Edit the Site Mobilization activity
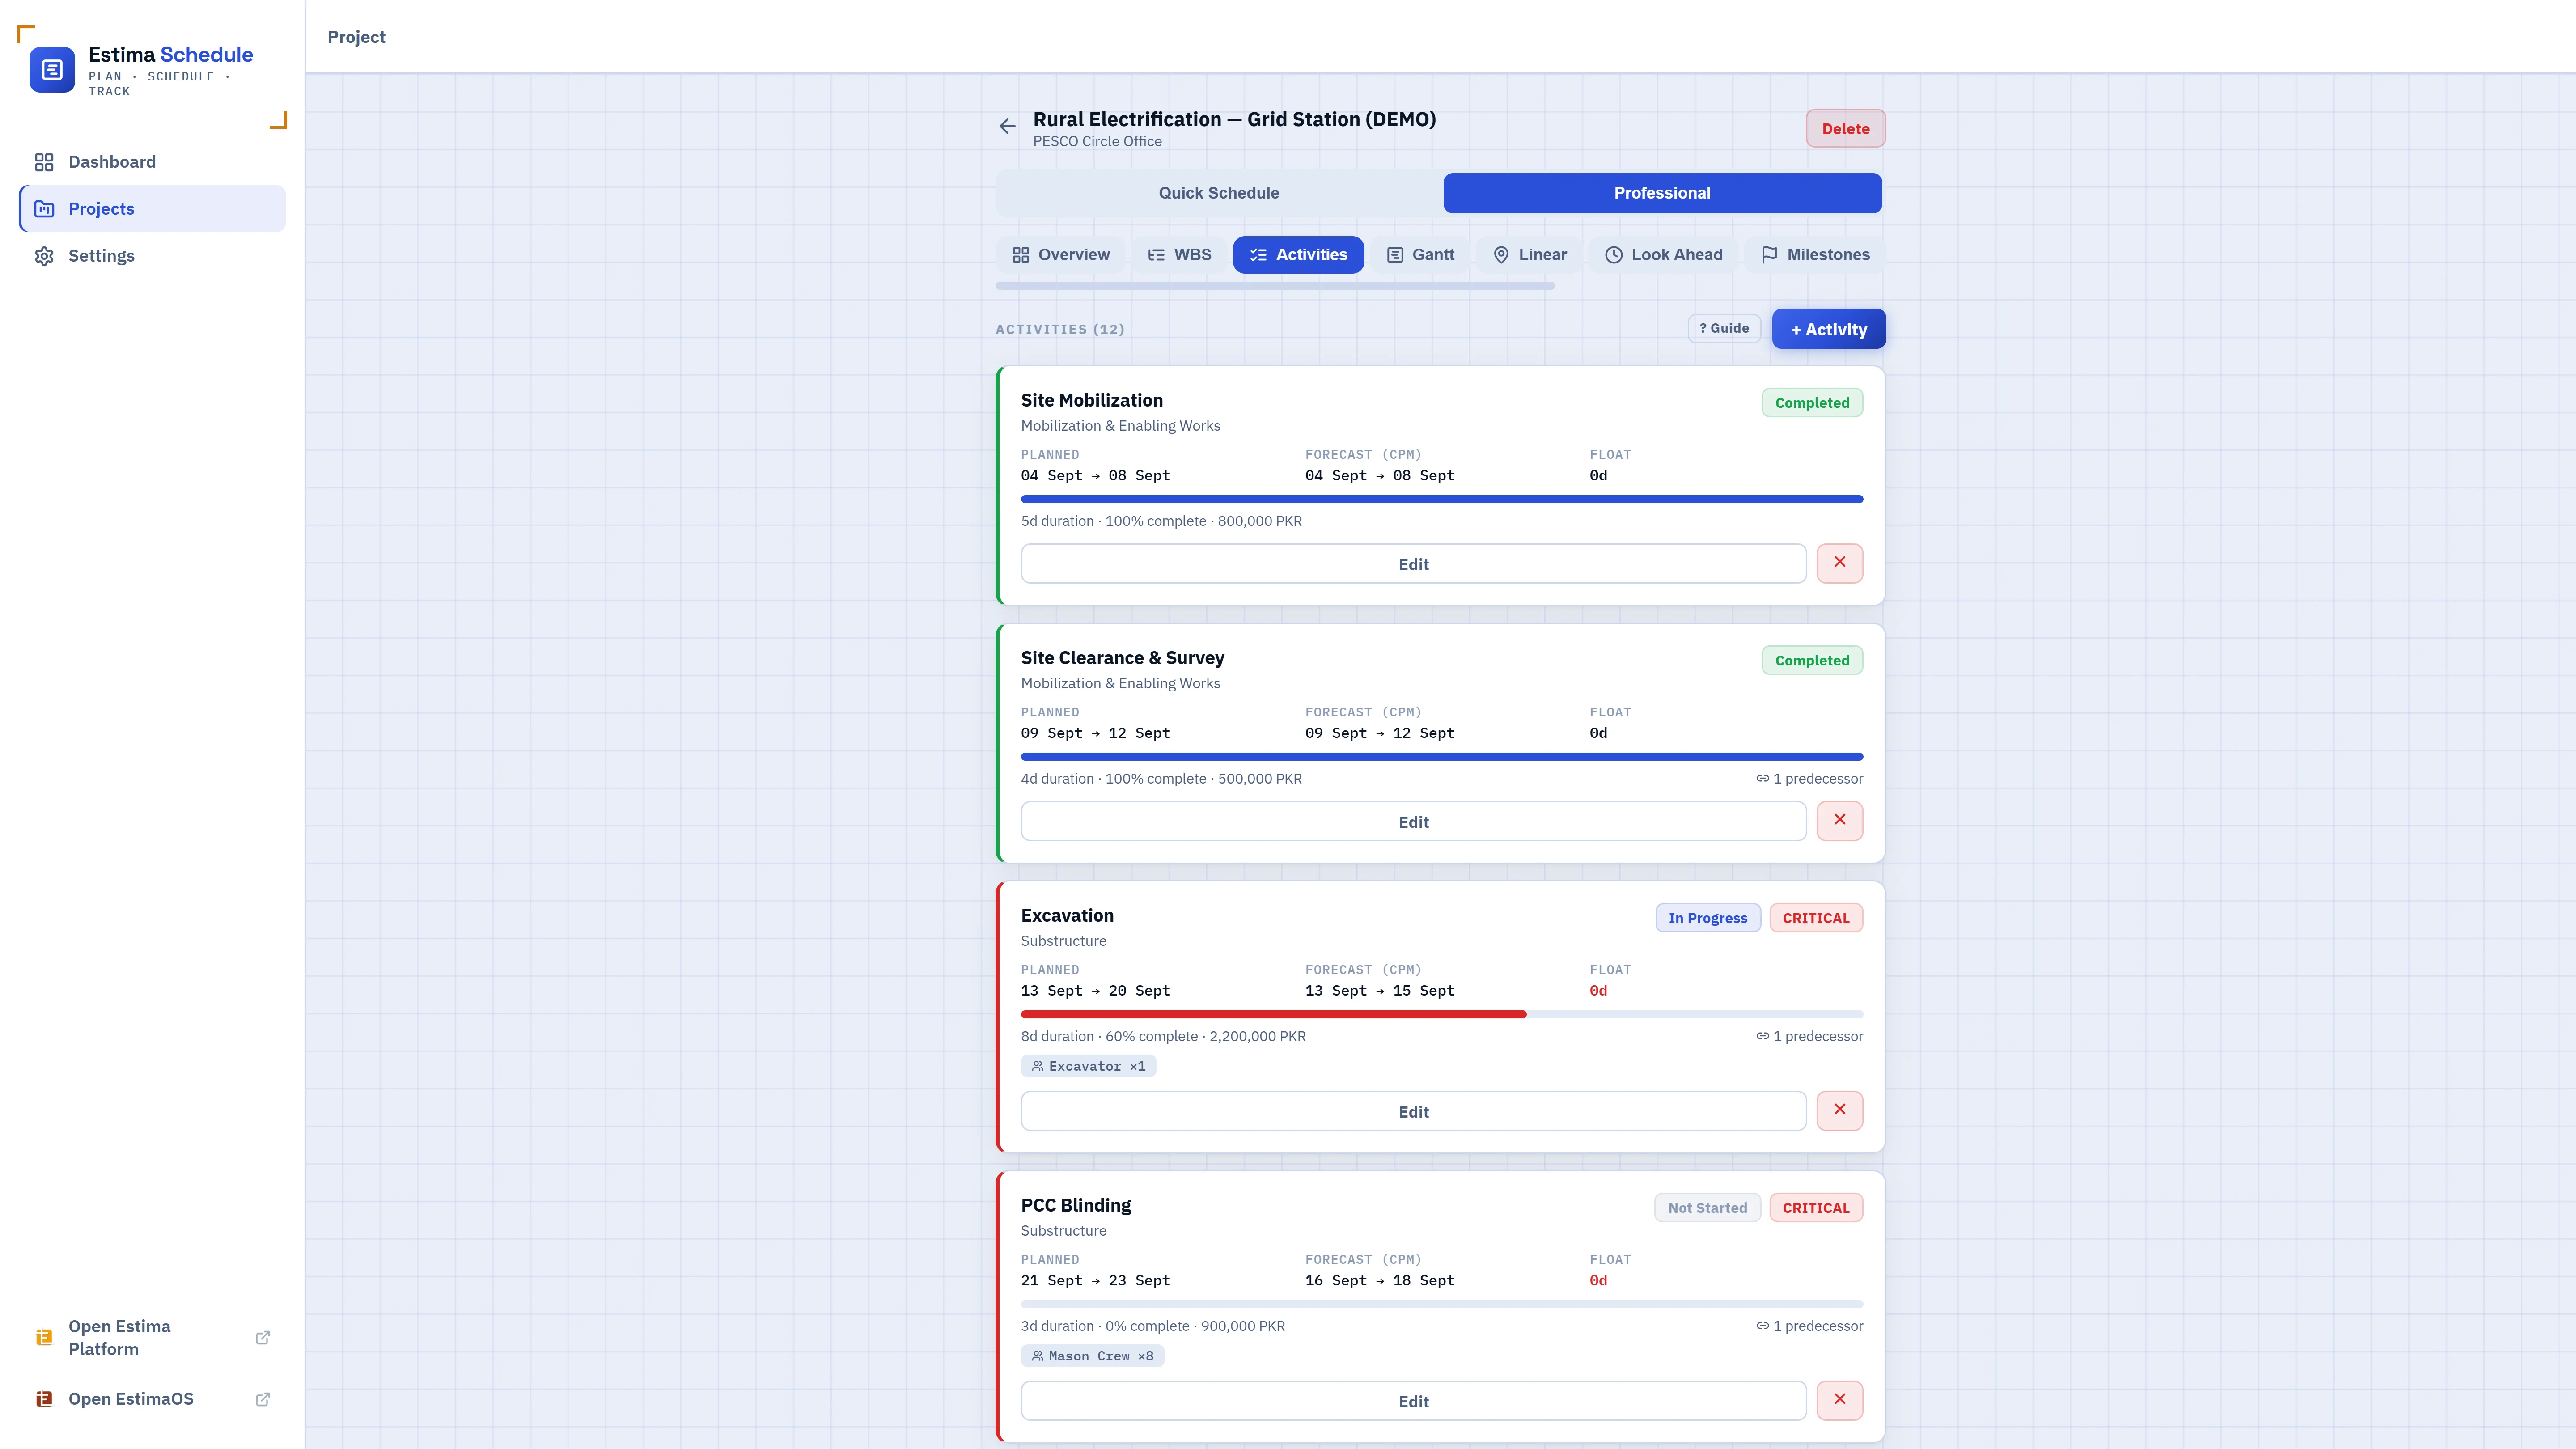Screen dimensions: 2576x1449 (x=1413, y=564)
